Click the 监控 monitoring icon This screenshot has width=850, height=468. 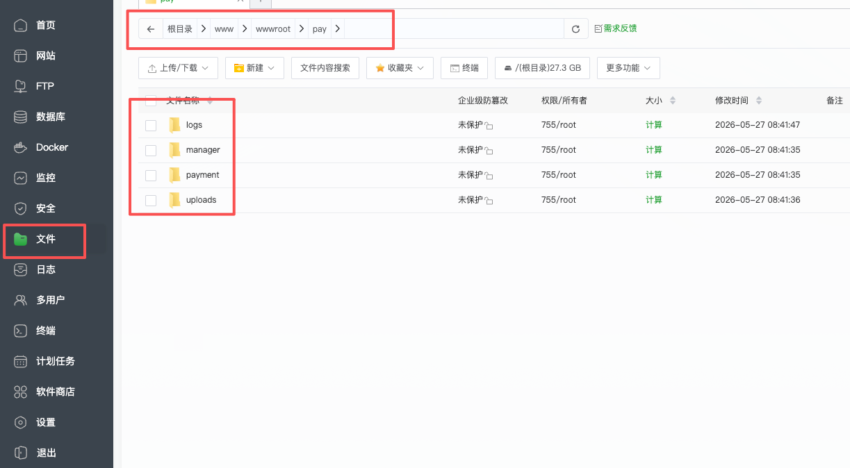coord(21,178)
